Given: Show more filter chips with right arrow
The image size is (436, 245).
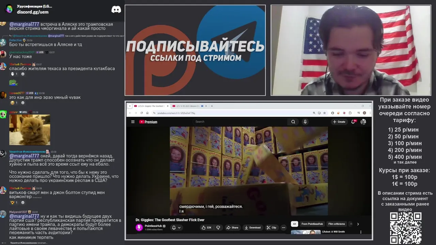Looking at the screenshot, I should [358, 224].
